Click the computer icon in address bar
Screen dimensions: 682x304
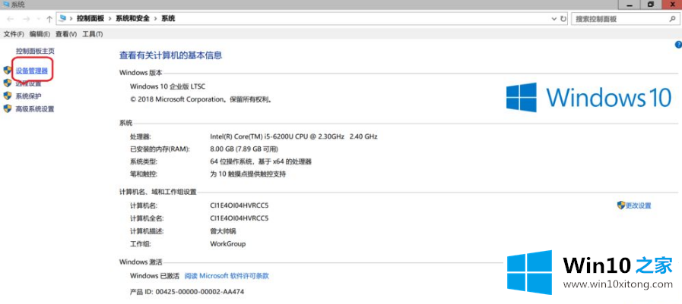[x=63, y=19]
